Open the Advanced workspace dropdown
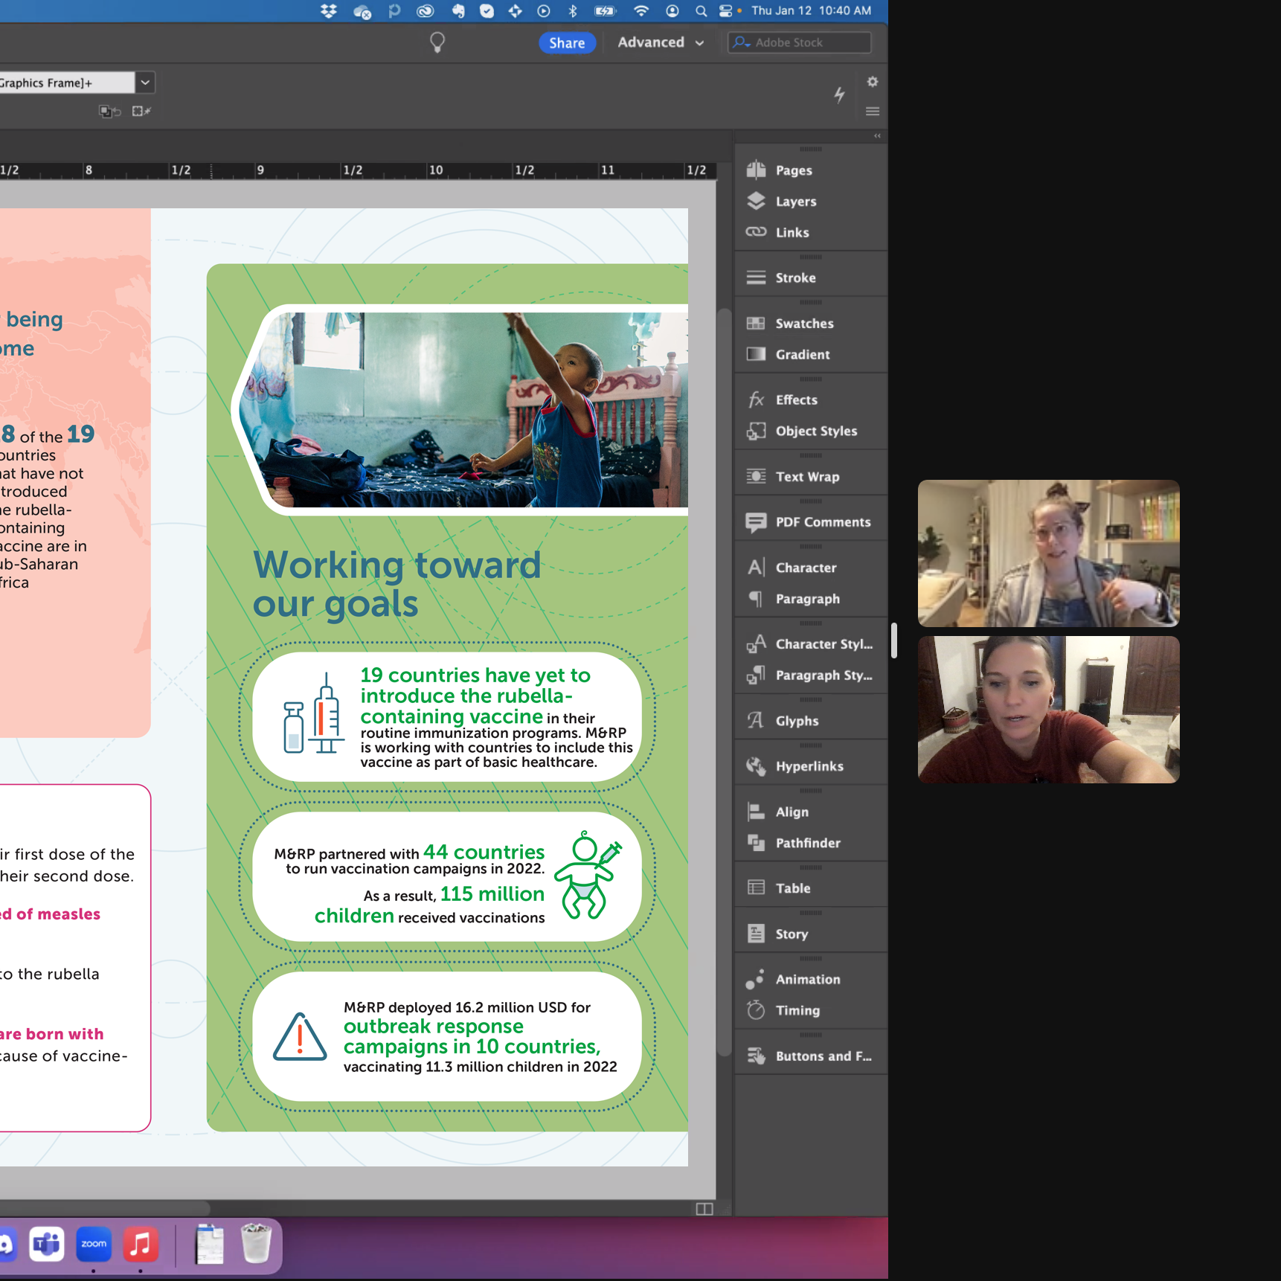The height and width of the screenshot is (1281, 1281). coord(661,42)
